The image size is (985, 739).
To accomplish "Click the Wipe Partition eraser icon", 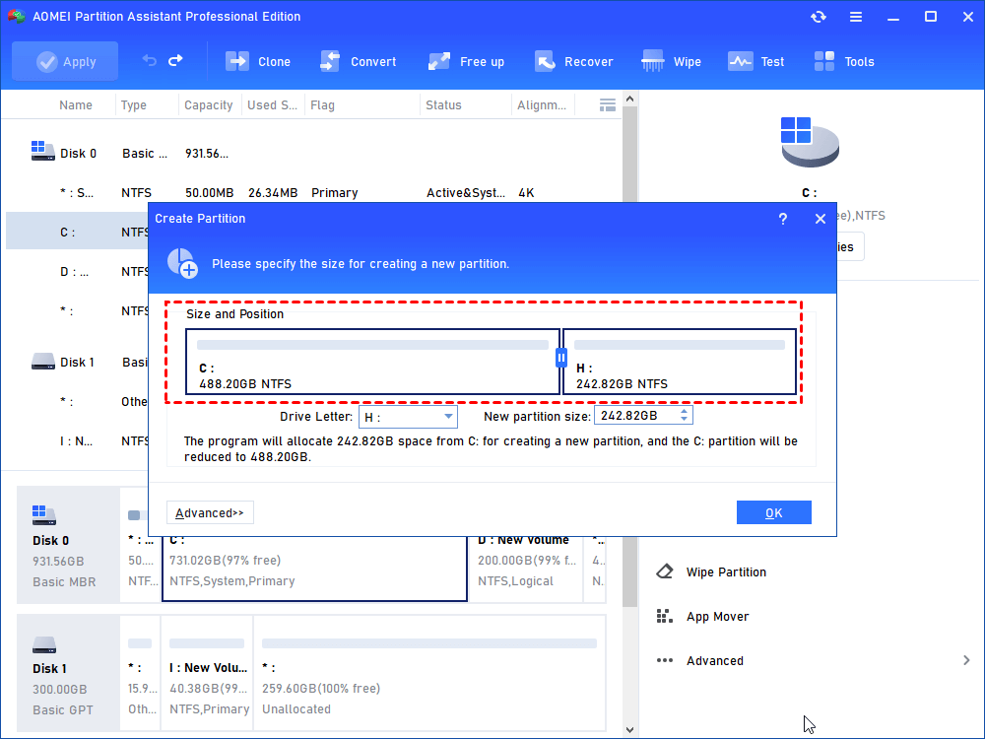I will 665,571.
